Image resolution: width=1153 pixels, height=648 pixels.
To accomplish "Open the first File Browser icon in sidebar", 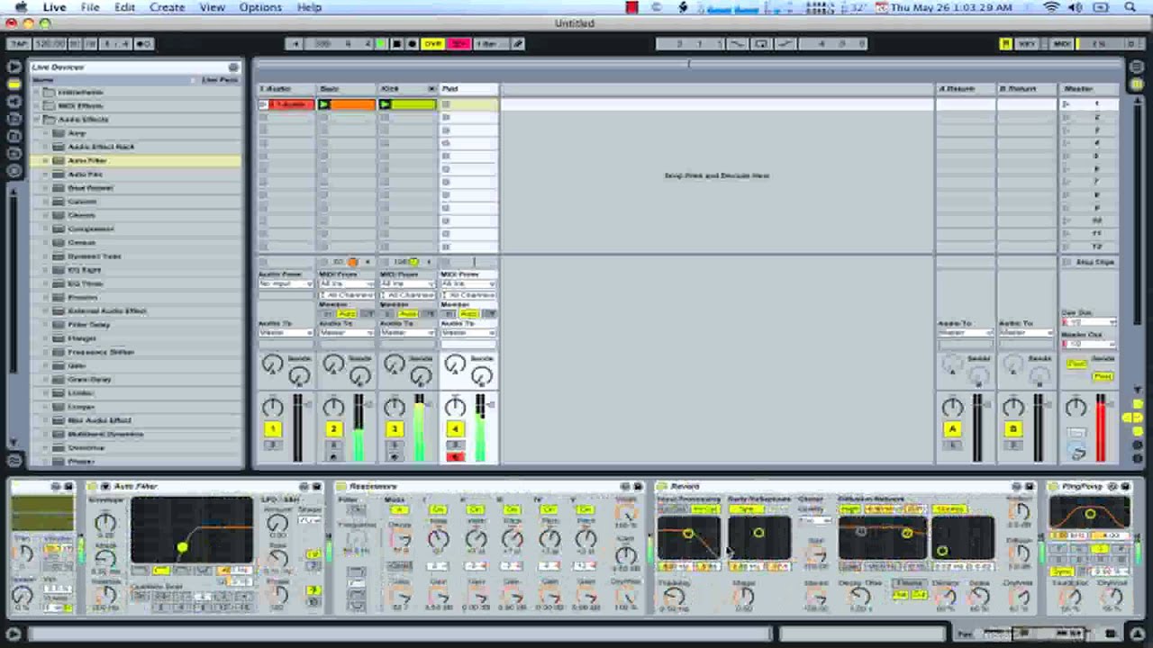I will point(14,118).
